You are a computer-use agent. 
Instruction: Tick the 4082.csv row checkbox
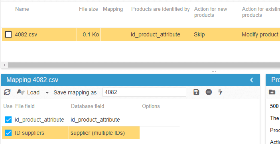tap(8, 34)
